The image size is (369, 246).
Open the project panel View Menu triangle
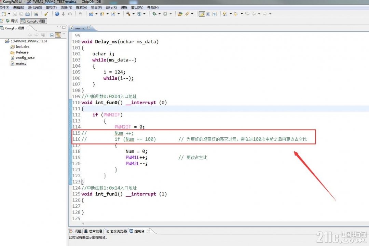(x=64, y=35)
